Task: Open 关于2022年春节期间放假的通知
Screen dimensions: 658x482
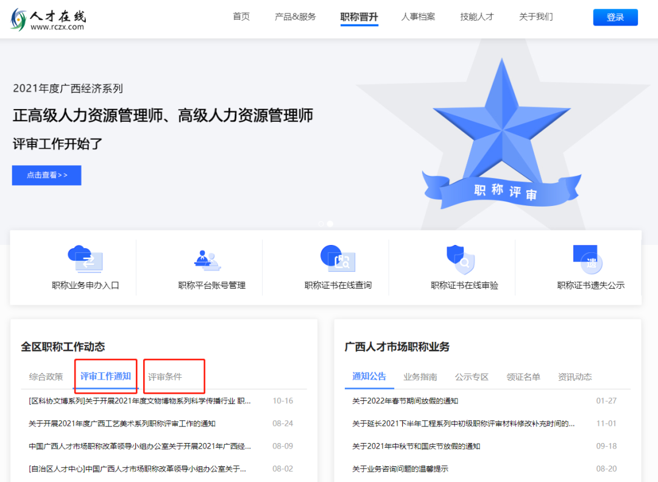Action: click(x=405, y=401)
